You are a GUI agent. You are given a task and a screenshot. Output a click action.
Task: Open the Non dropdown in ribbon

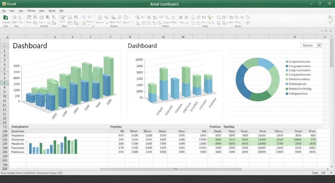tap(187, 23)
